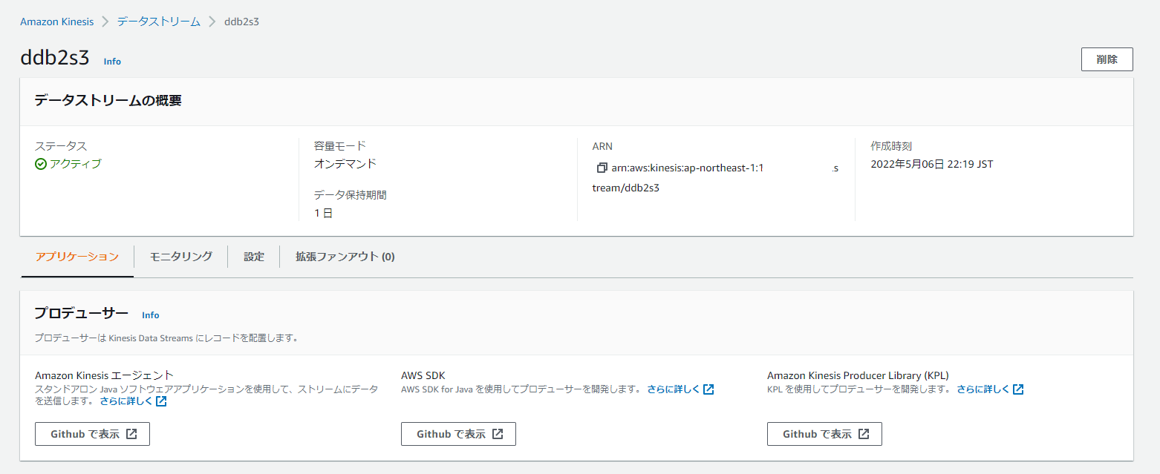Screen dimensions: 1160x474
Task: Open Info link beside プロデューサー heading
Action: click(150, 315)
